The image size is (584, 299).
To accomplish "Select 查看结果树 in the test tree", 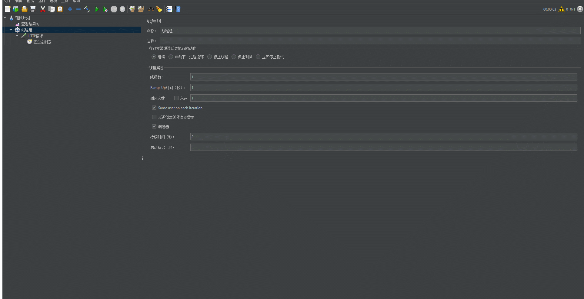I will click(x=30, y=24).
